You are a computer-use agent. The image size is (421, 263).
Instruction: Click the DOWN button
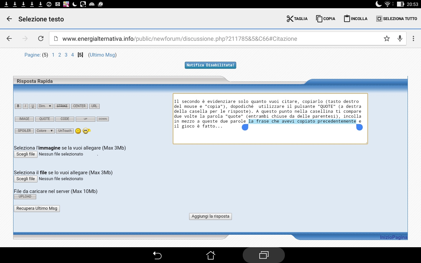(x=103, y=119)
